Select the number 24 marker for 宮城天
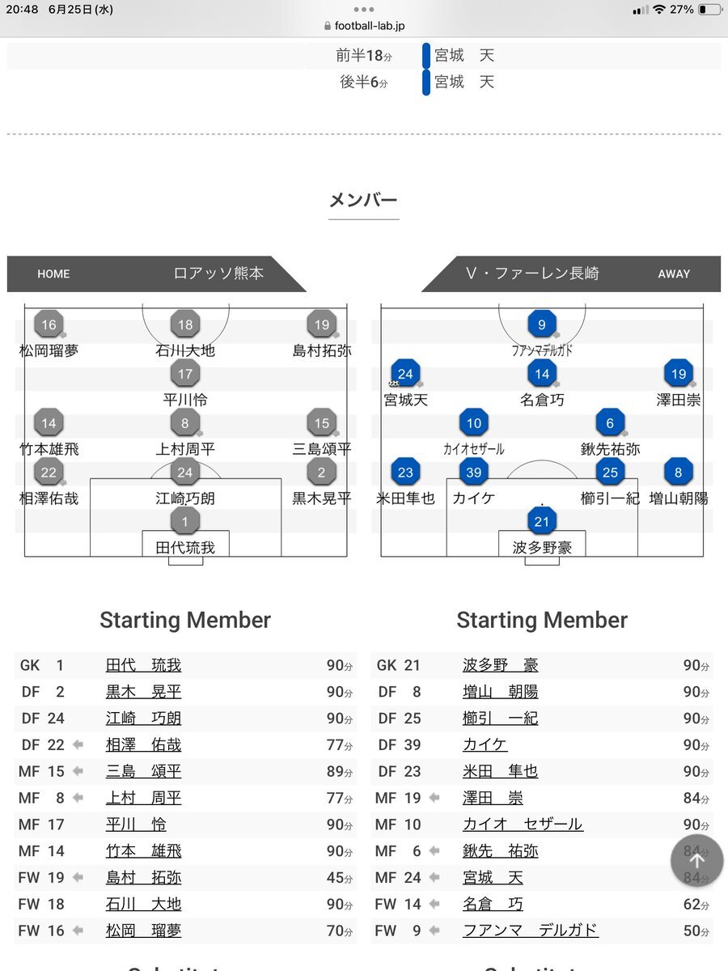Screen dimensions: 728x971 point(405,374)
